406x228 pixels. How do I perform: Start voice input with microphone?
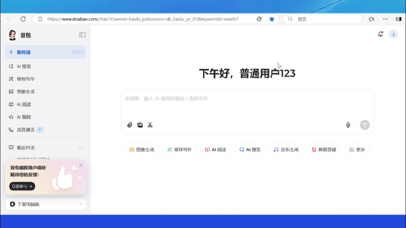click(348, 125)
